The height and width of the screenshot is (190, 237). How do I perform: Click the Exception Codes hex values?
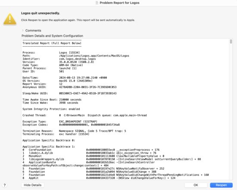[89, 125]
